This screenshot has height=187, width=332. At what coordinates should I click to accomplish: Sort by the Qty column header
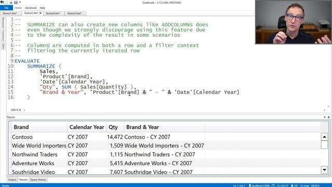(115, 127)
